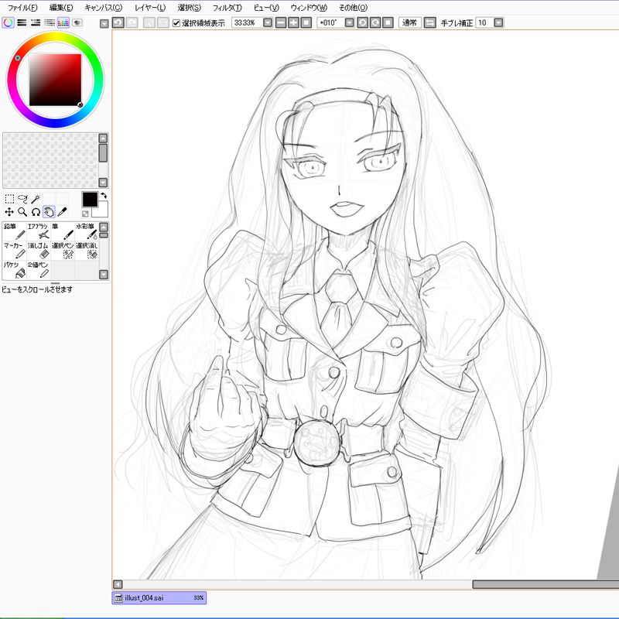Open the 編集(E) menu

(61, 8)
